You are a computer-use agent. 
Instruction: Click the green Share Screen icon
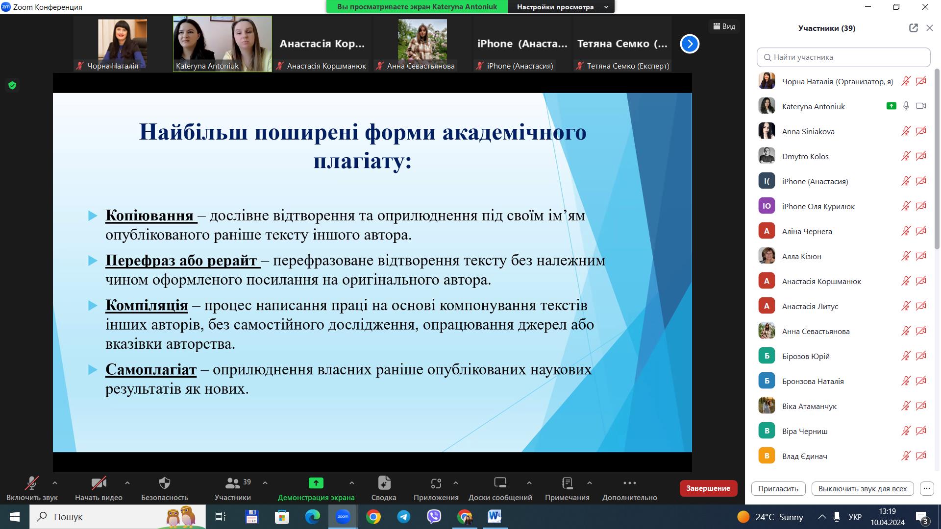point(316,483)
